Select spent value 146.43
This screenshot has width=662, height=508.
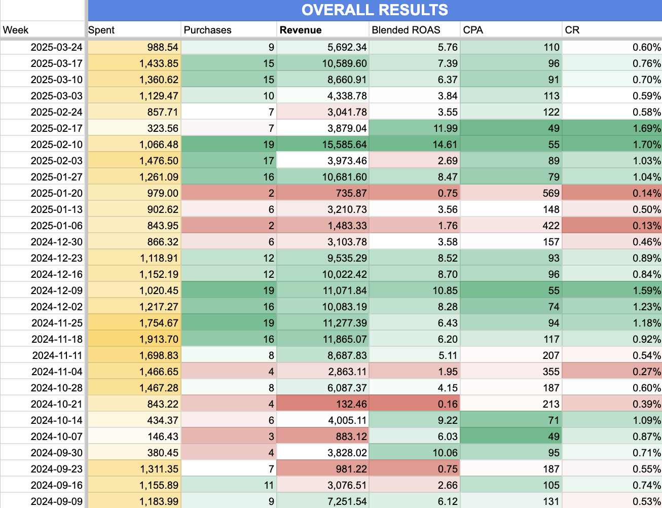[x=134, y=437]
